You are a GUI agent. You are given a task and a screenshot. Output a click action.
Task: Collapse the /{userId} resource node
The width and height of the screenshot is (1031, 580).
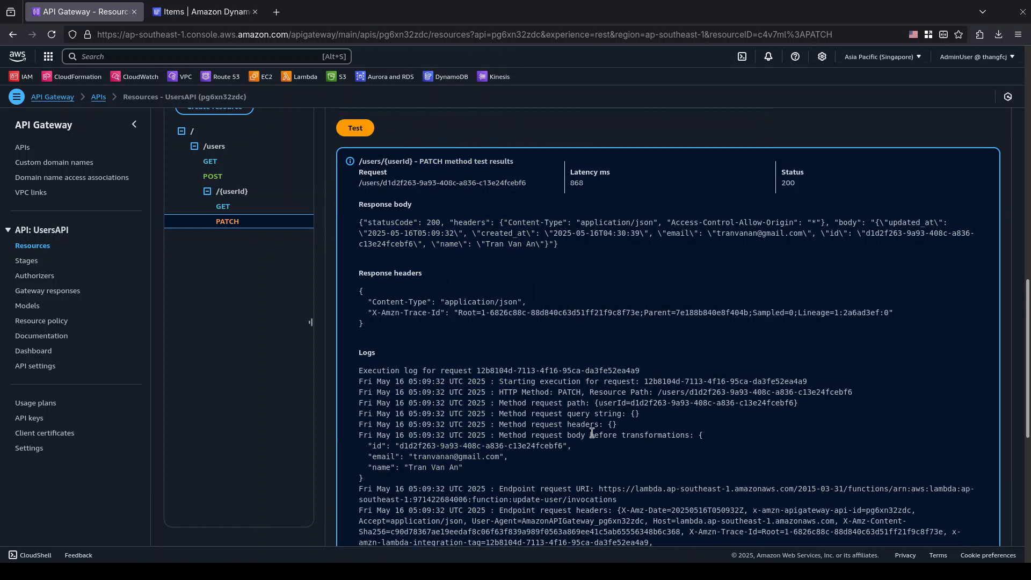point(207,191)
